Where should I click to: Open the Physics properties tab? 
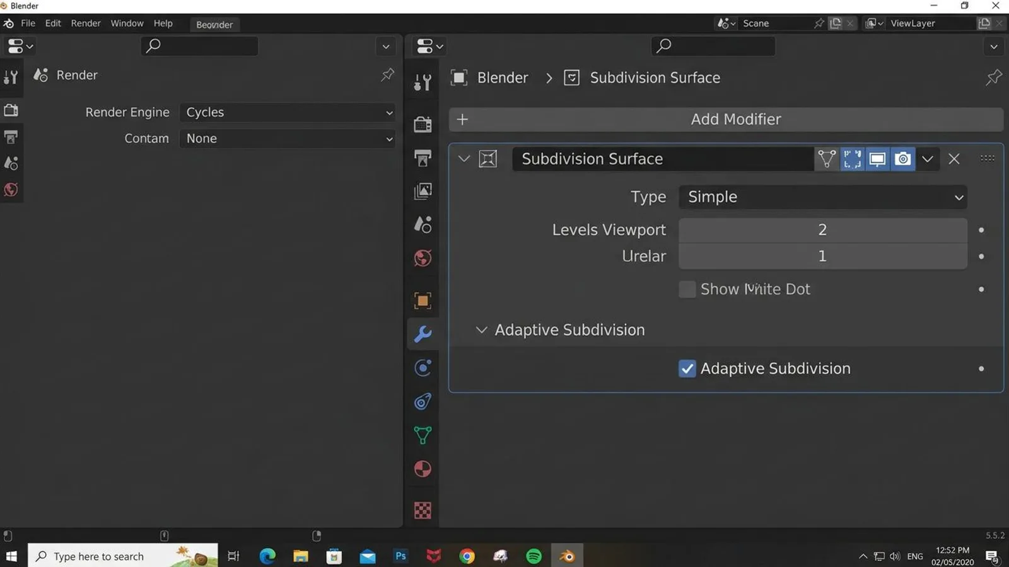[x=423, y=368]
